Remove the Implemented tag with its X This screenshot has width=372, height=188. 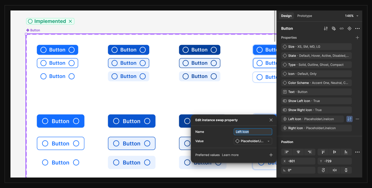pyautogui.click(x=70, y=21)
